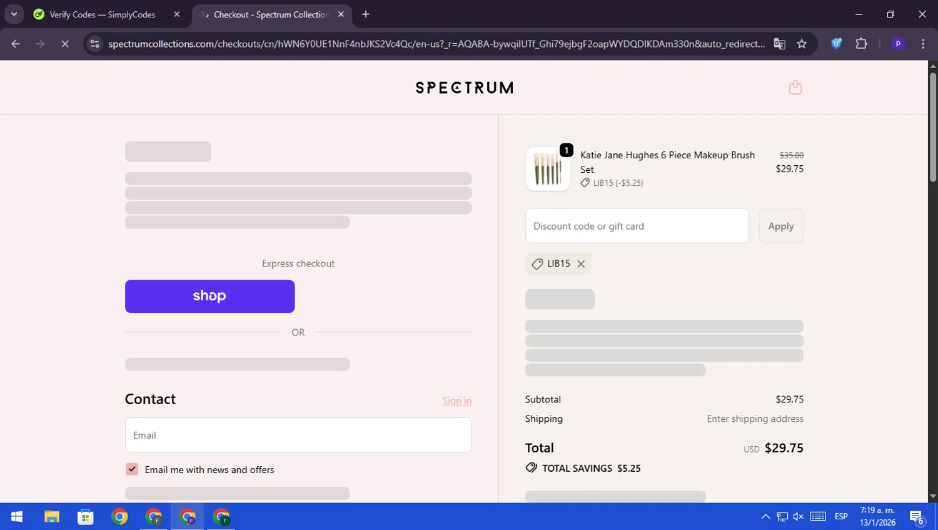Go back to the previous page
This screenshot has width=938, height=530.
pos(16,44)
